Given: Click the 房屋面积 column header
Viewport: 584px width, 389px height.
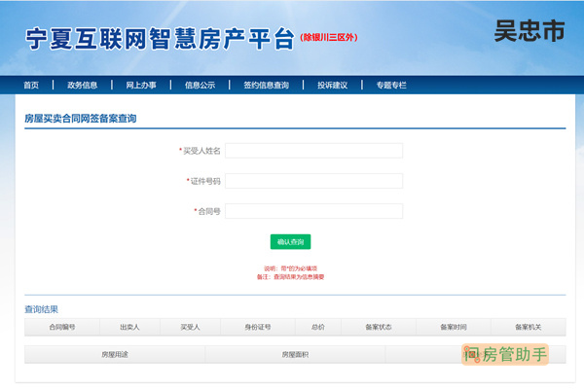Looking at the screenshot, I should click(x=295, y=354).
